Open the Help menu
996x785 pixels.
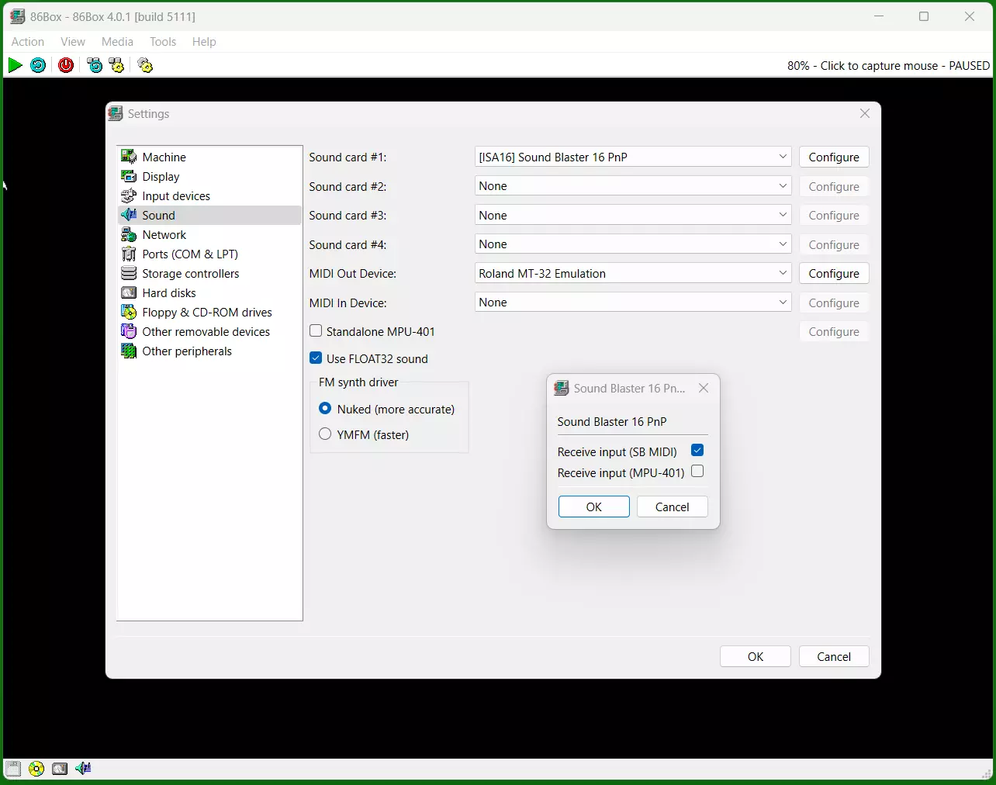[x=204, y=42]
